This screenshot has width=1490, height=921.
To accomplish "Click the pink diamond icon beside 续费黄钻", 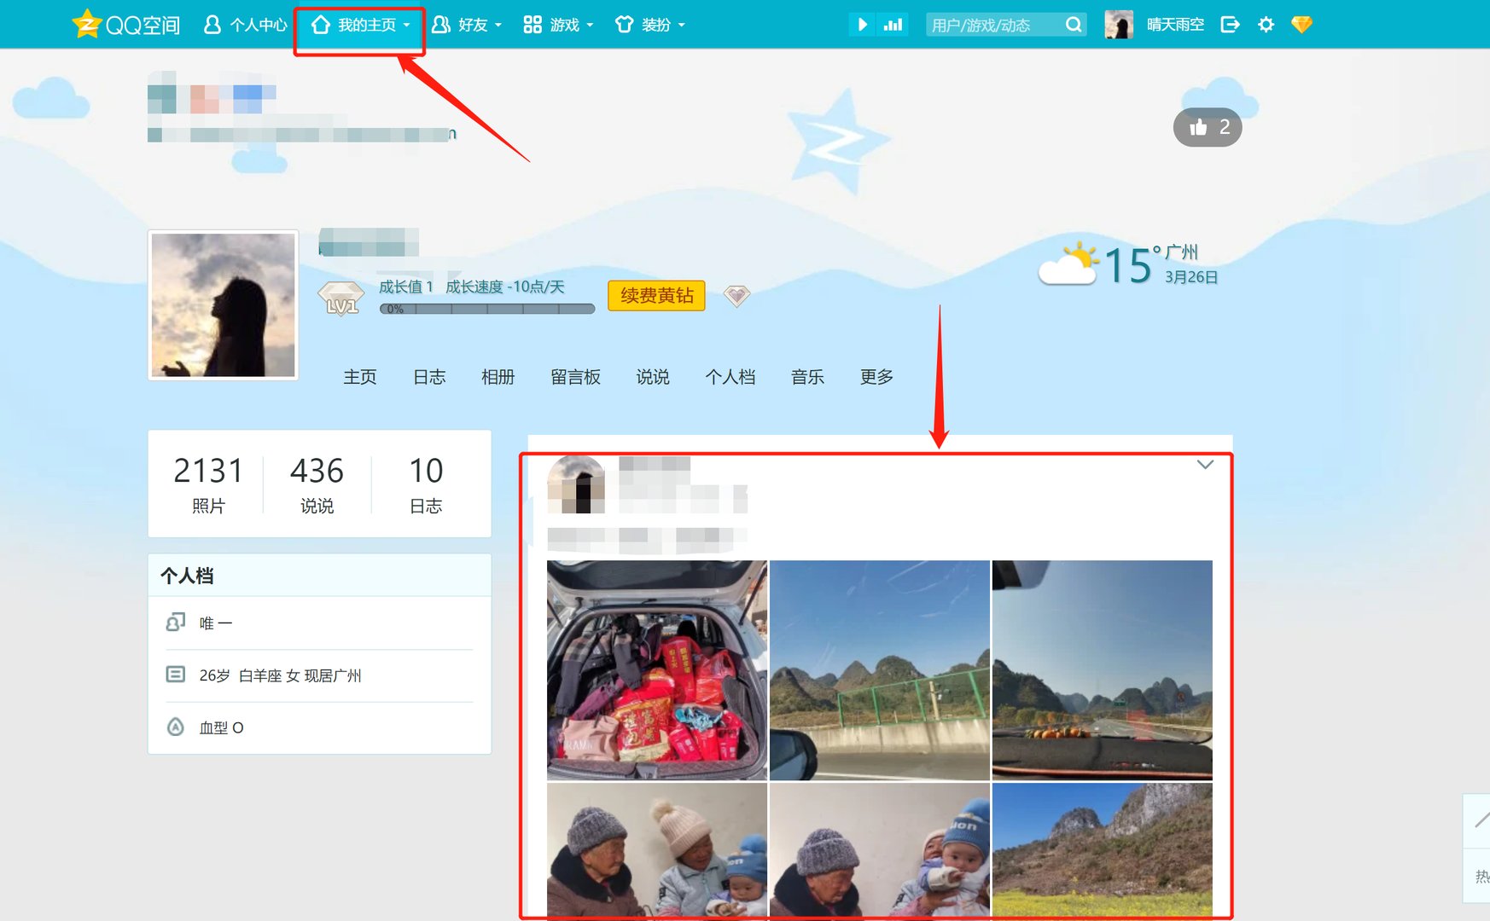I will (x=736, y=295).
